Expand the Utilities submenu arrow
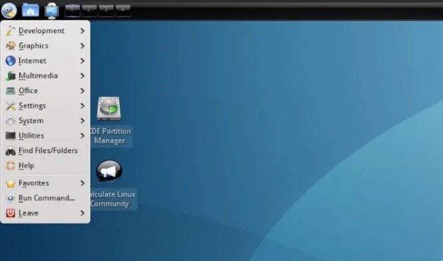Viewport: 443px width, 261px height. (x=82, y=136)
